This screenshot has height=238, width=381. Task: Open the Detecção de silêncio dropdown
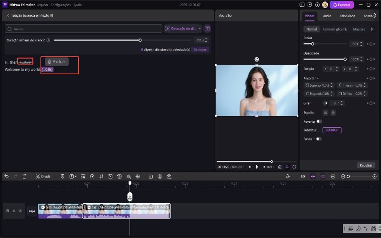point(183,29)
